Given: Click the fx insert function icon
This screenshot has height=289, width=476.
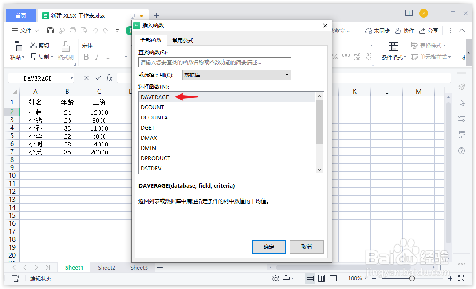Looking at the screenshot, I should click(x=109, y=78).
